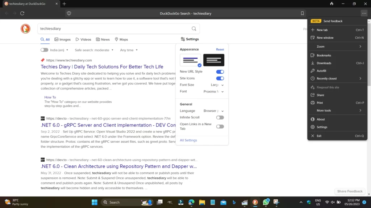This screenshot has height=208, width=371.
Task: Click the DuckDuckGo logo on the page
Action: (25, 29)
